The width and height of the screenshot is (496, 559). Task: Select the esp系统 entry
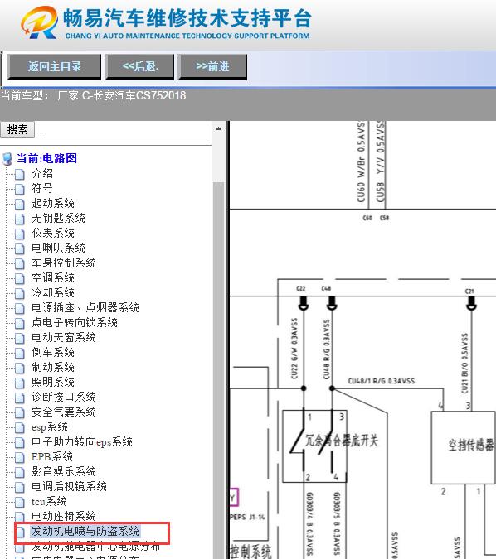tap(50, 427)
